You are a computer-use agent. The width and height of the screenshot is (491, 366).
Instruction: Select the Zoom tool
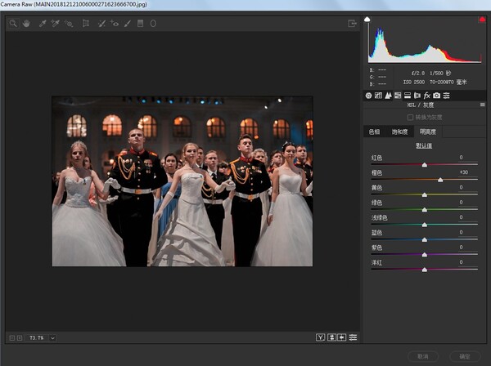tap(13, 24)
